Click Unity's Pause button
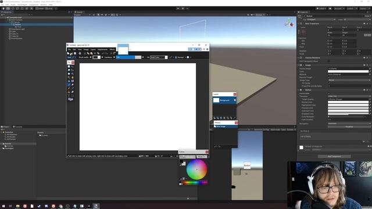372x209 pixels. coord(183,8)
